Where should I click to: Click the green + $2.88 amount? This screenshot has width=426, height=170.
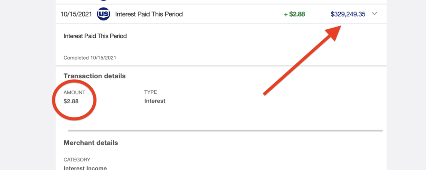click(x=294, y=14)
